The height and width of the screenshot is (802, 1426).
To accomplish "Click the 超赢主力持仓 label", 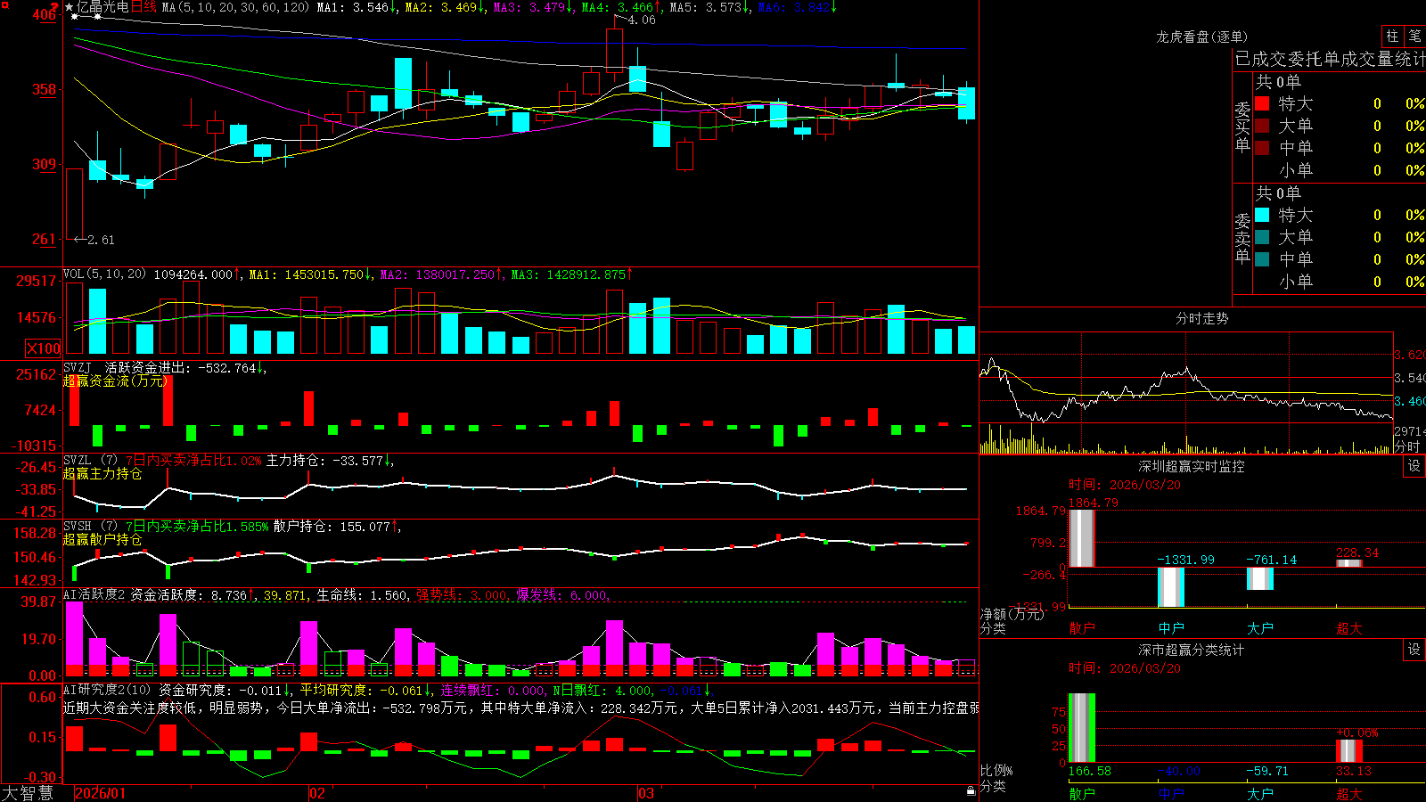I will [102, 473].
